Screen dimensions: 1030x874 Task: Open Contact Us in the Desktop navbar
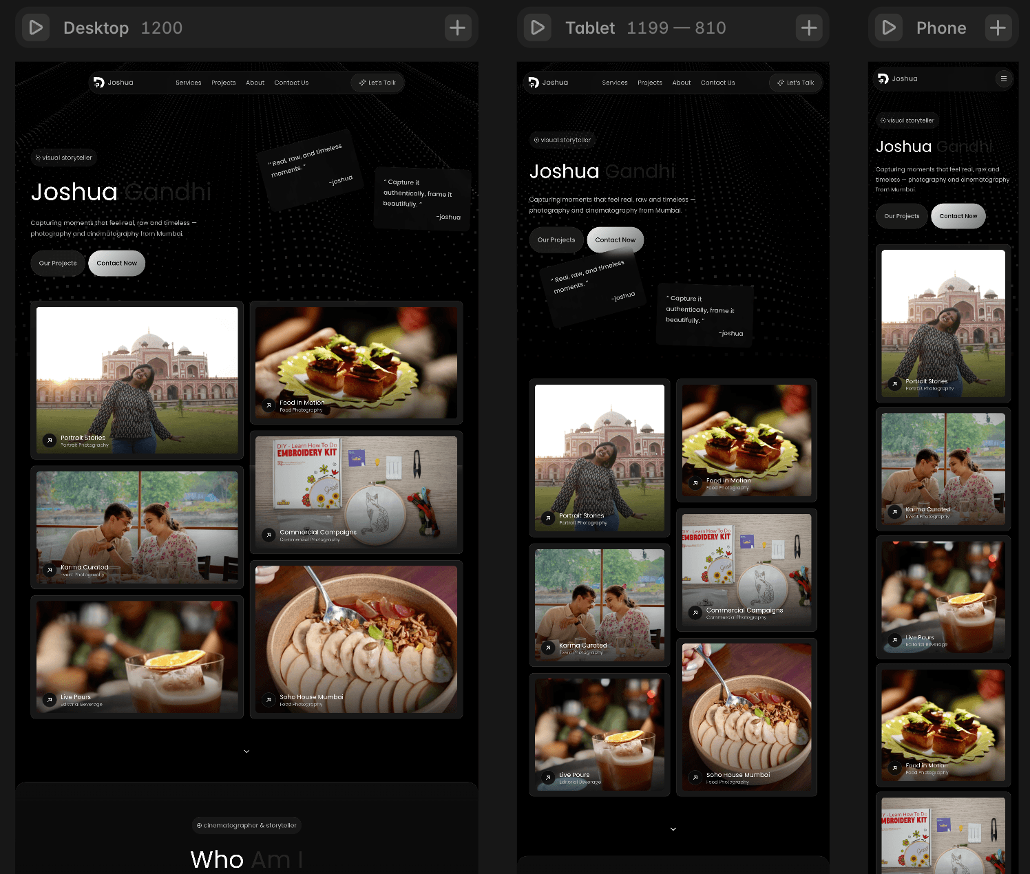coord(291,83)
